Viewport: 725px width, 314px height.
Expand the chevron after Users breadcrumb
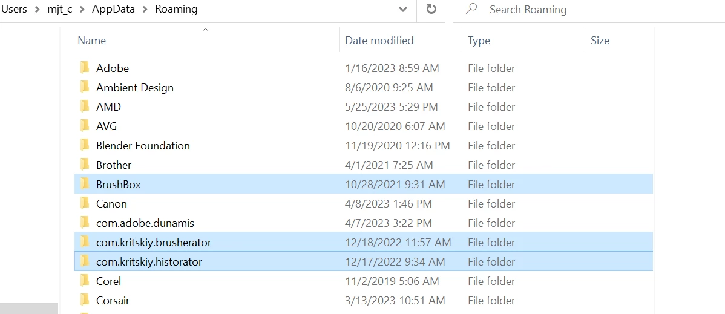click(x=37, y=9)
